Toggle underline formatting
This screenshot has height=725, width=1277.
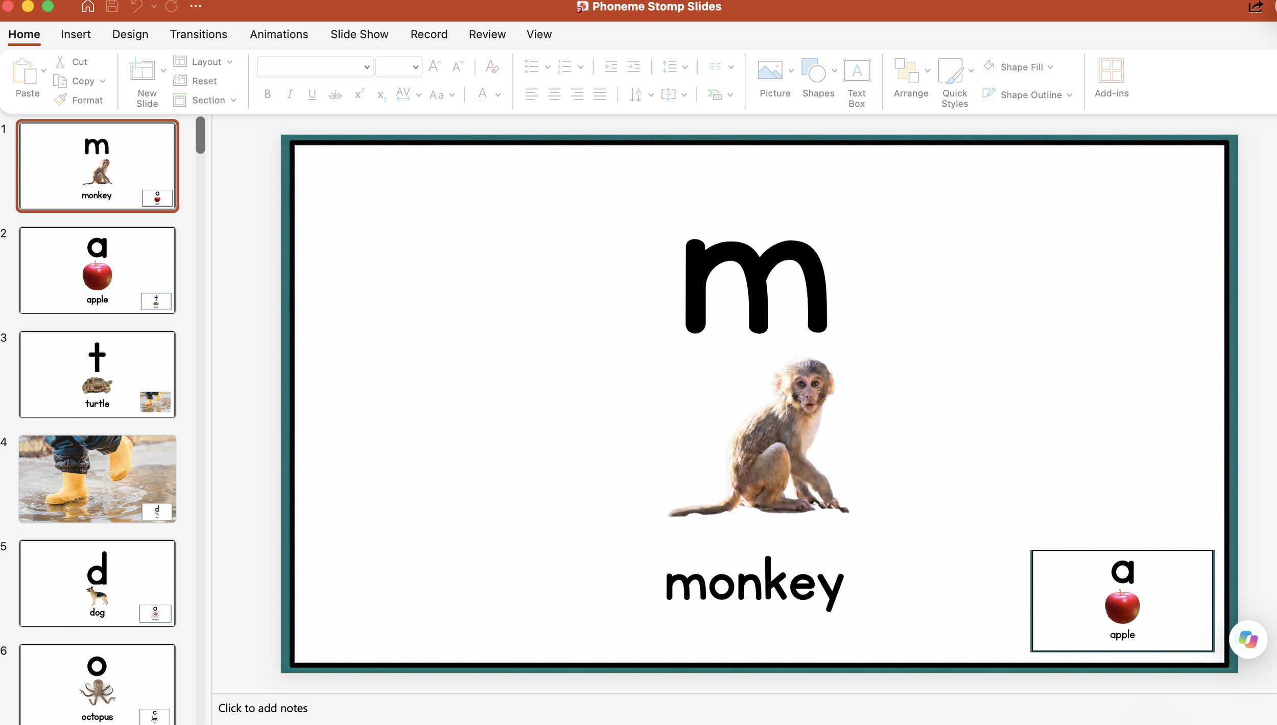tap(312, 94)
